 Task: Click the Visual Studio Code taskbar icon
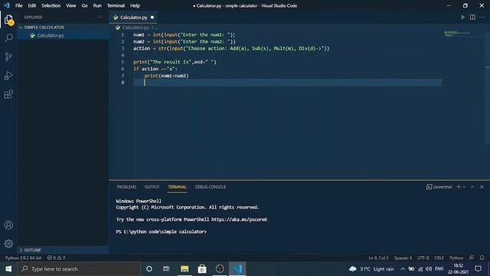point(237,269)
